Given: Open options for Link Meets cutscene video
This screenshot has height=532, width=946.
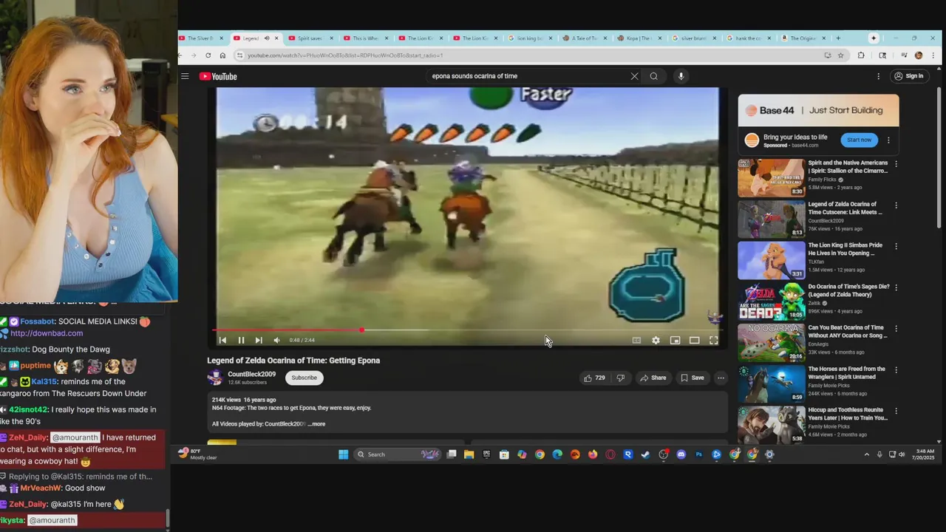Looking at the screenshot, I should [896, 205].
